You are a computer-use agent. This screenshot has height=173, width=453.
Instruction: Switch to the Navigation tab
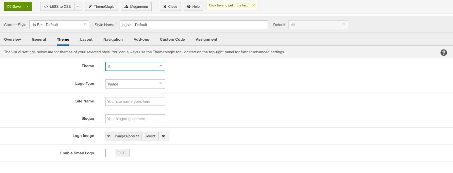point(113,39)
